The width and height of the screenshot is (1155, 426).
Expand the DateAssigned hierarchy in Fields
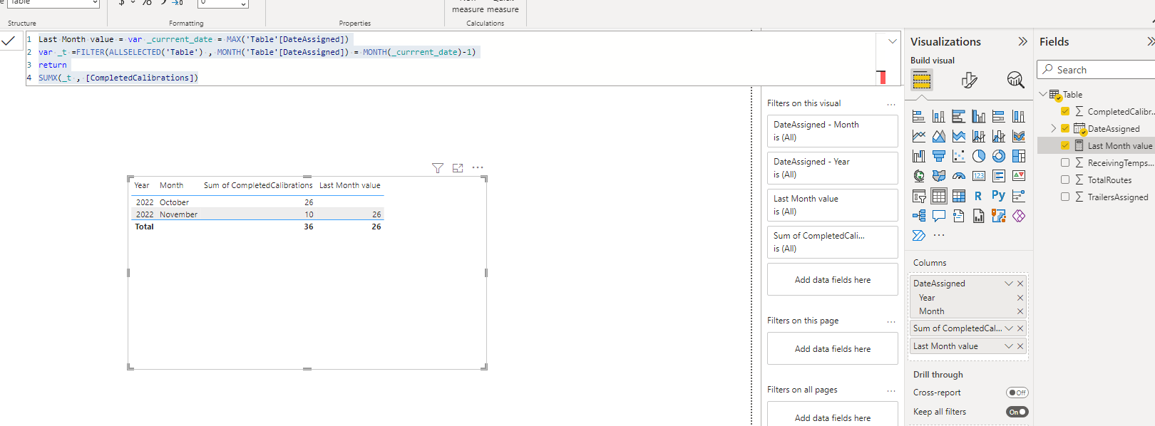(1054, 128)
